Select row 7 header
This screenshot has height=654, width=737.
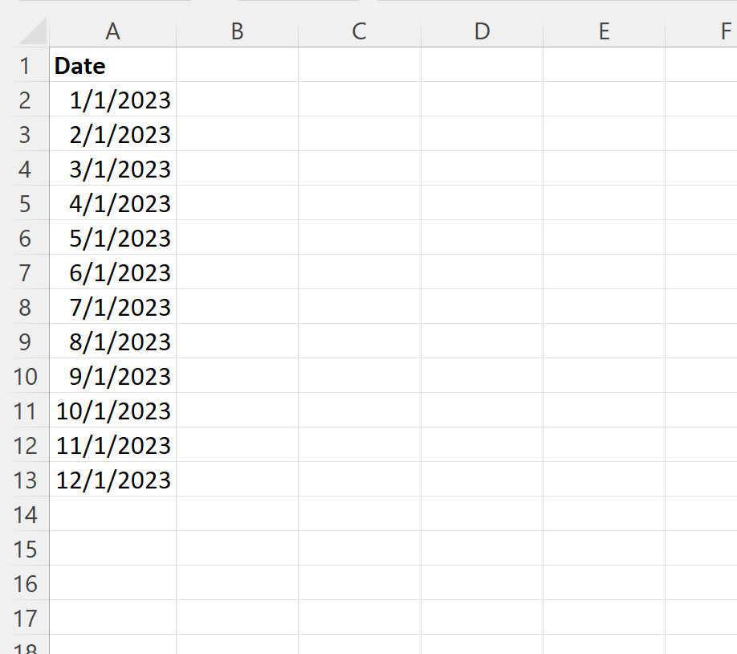click(x=26, y=272)
